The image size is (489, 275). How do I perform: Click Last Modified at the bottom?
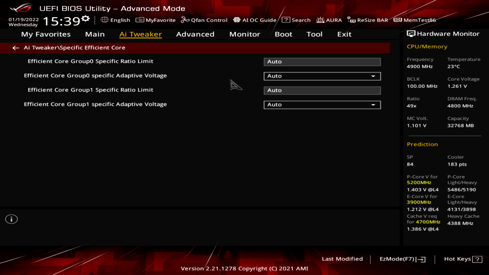coord(343,259)
